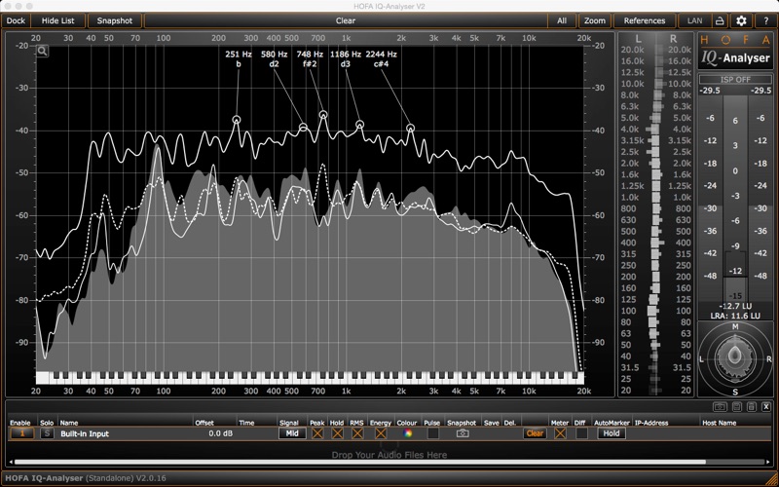
Task: Enable the Pulse checkbox
Action: pos(432,433)
